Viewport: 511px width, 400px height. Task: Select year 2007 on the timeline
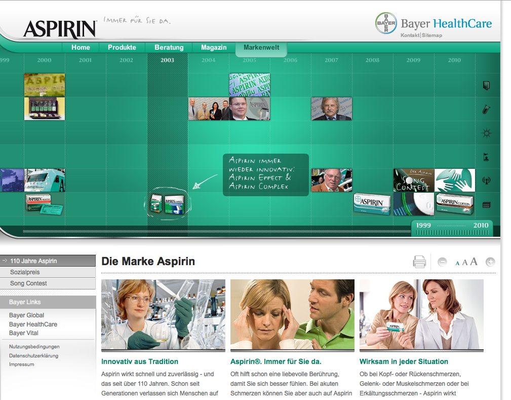pos(331,60)
